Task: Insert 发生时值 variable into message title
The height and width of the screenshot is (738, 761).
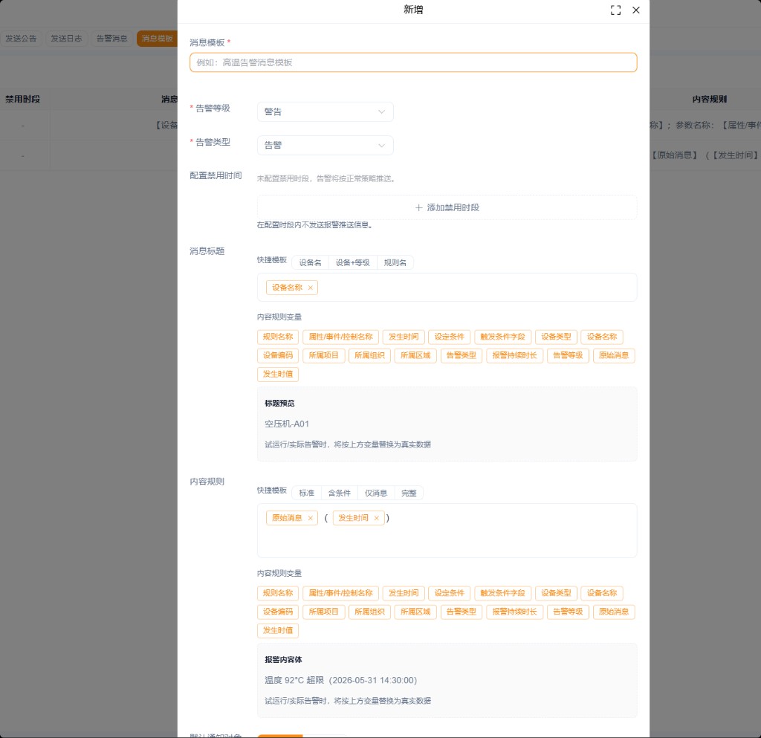Action: [x=278, y=374]
